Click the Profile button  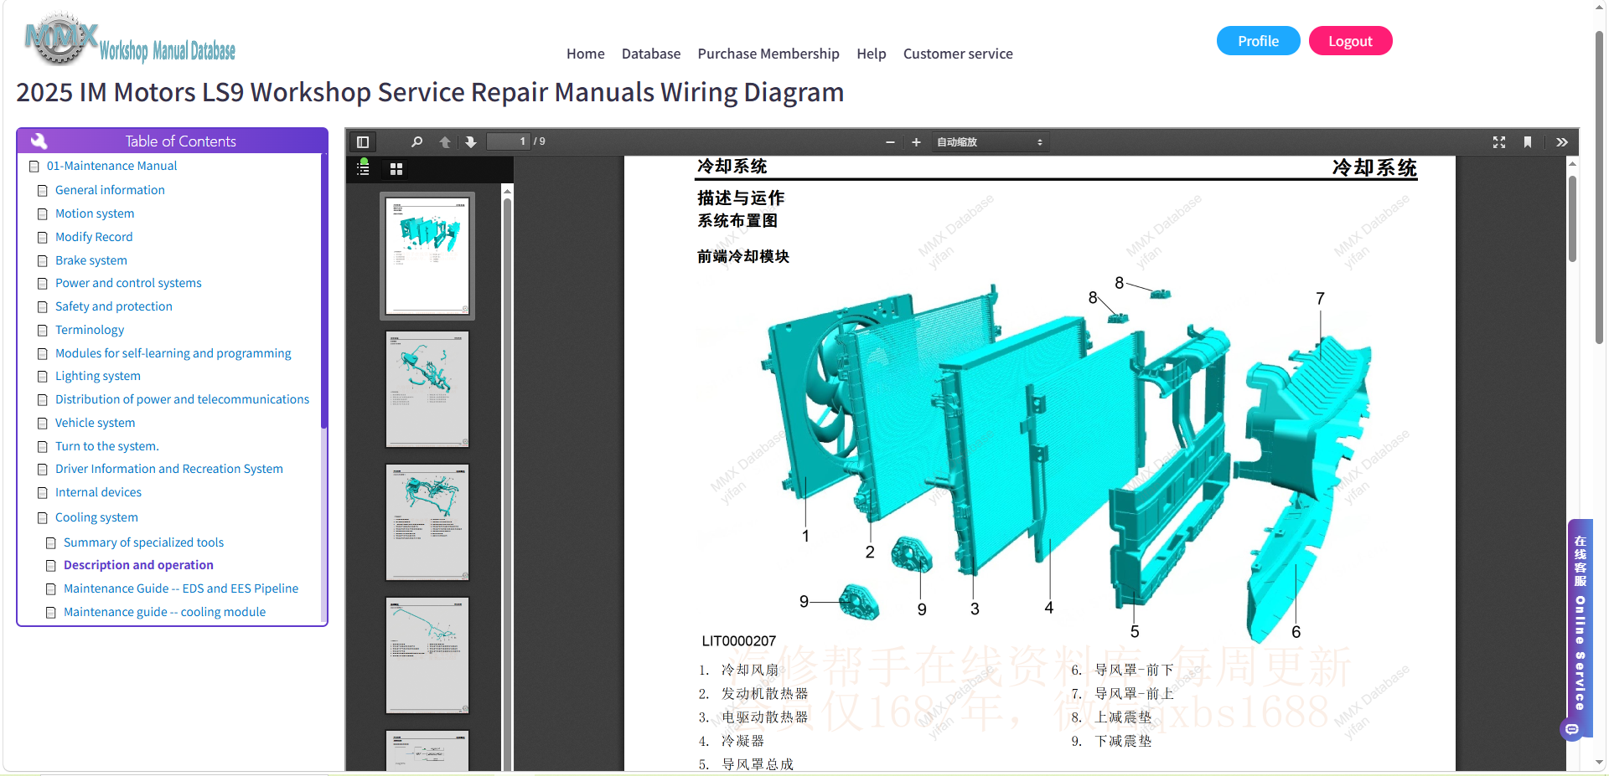click(1258, 41)
